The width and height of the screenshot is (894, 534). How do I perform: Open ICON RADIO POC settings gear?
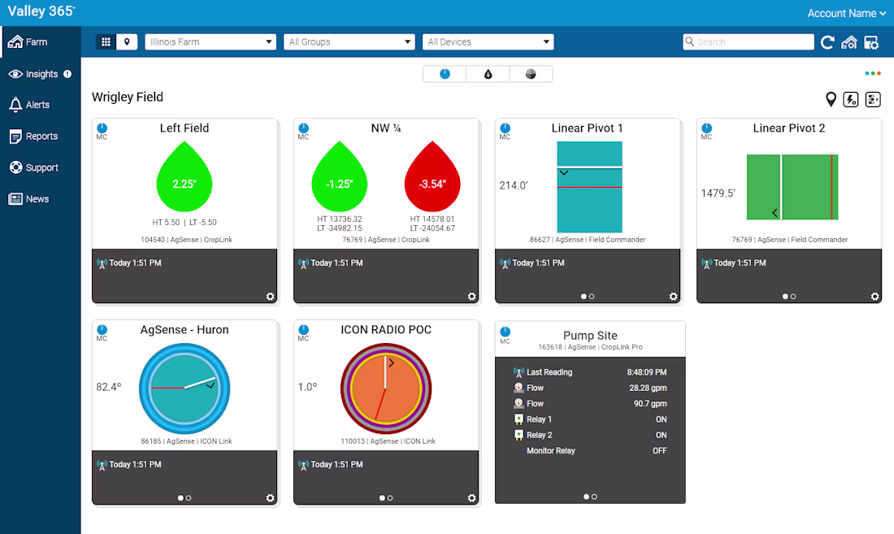click(x=471, y=498)
